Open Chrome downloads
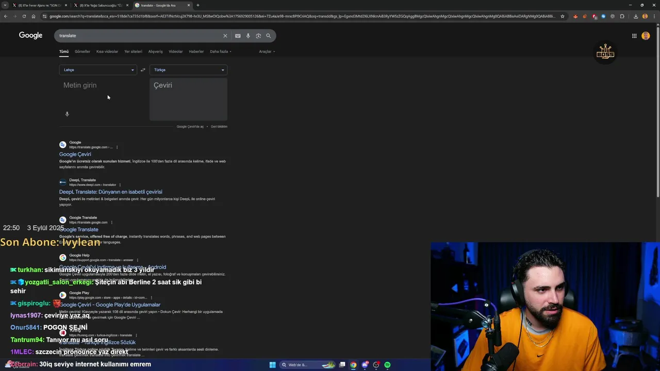The image size is (660, 371). [x=636, y=16]
